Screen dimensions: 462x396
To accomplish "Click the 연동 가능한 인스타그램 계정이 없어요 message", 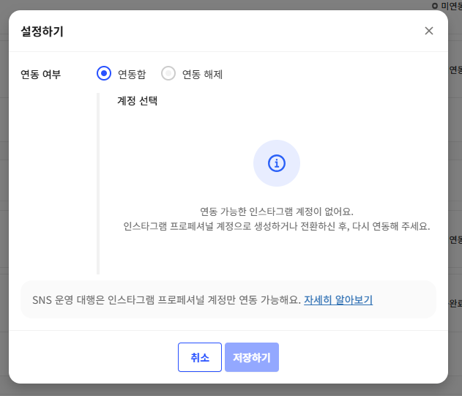I will [x=276, y=211].
